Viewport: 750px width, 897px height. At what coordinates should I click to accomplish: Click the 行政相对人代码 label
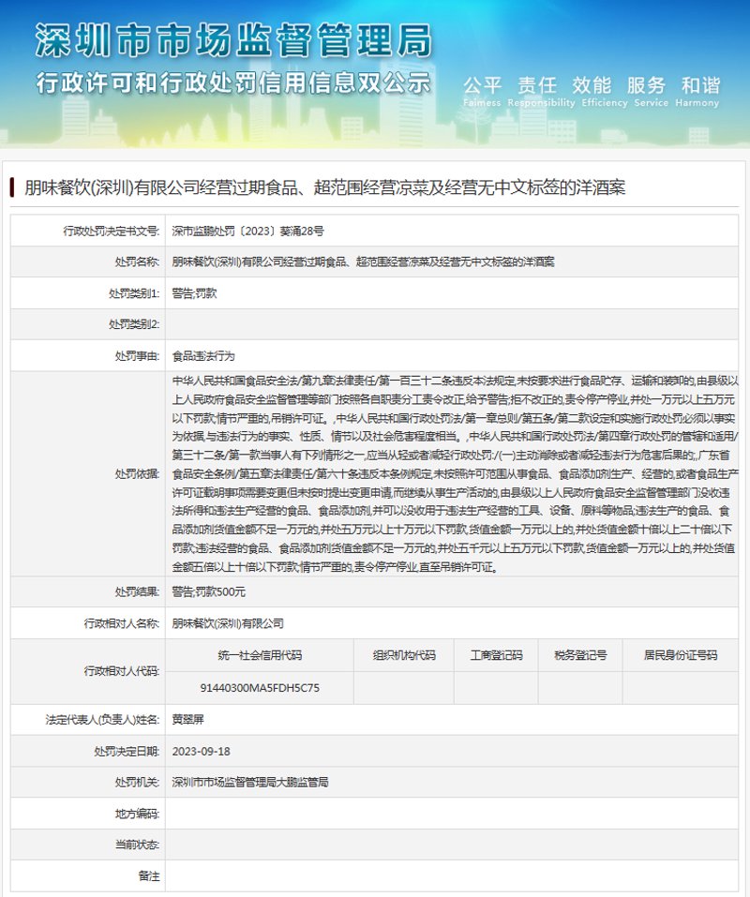coord(121,671)
